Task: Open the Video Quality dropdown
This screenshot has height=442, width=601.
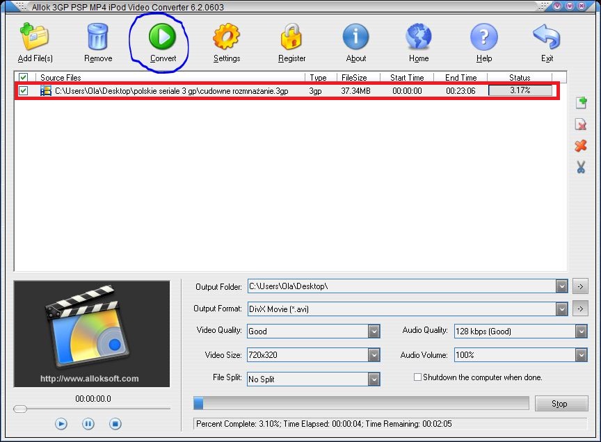Action: click(374, 331)
